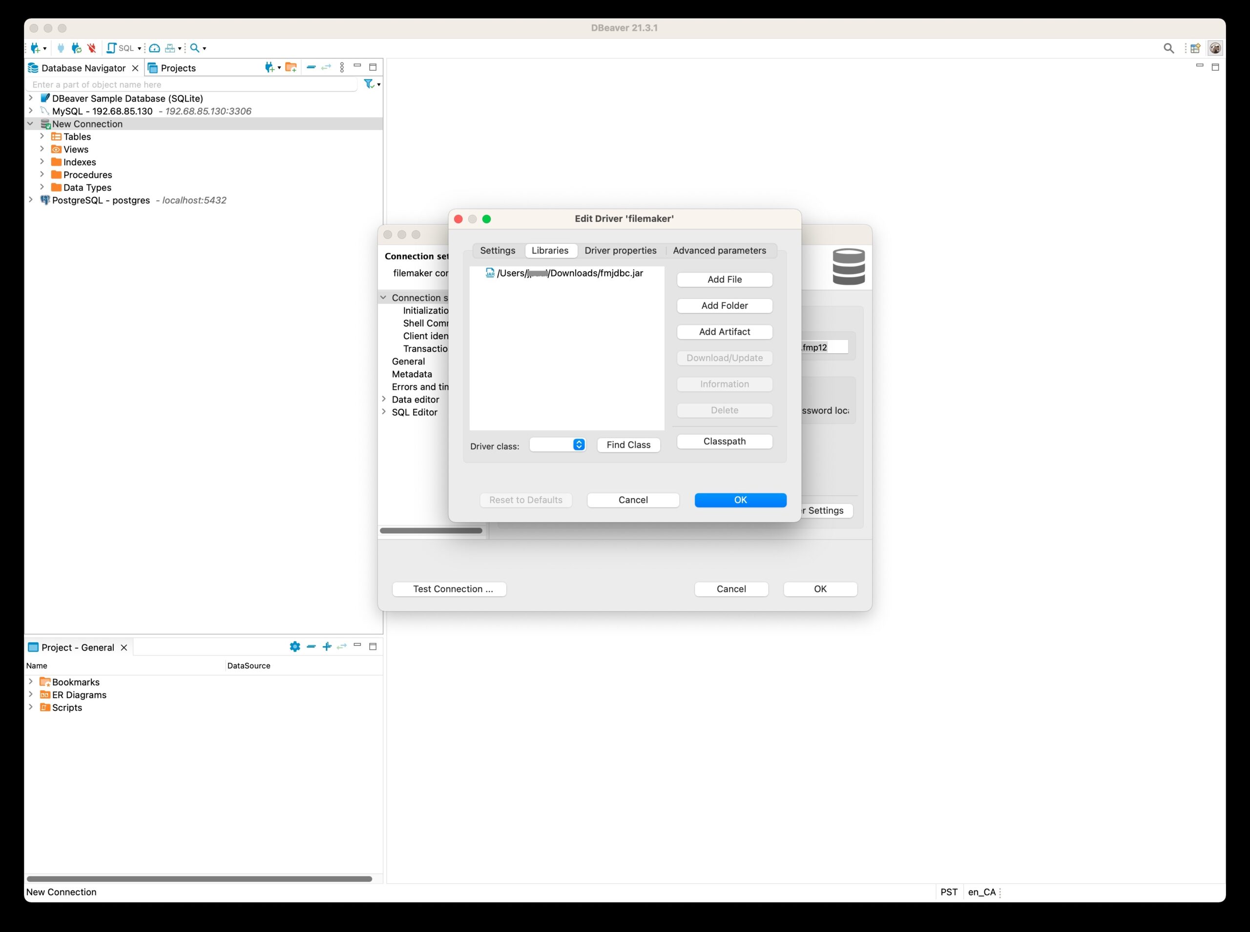Expand Bookmarks in Project panel
Screen dimensions: 1250x932
coord(31,681)
